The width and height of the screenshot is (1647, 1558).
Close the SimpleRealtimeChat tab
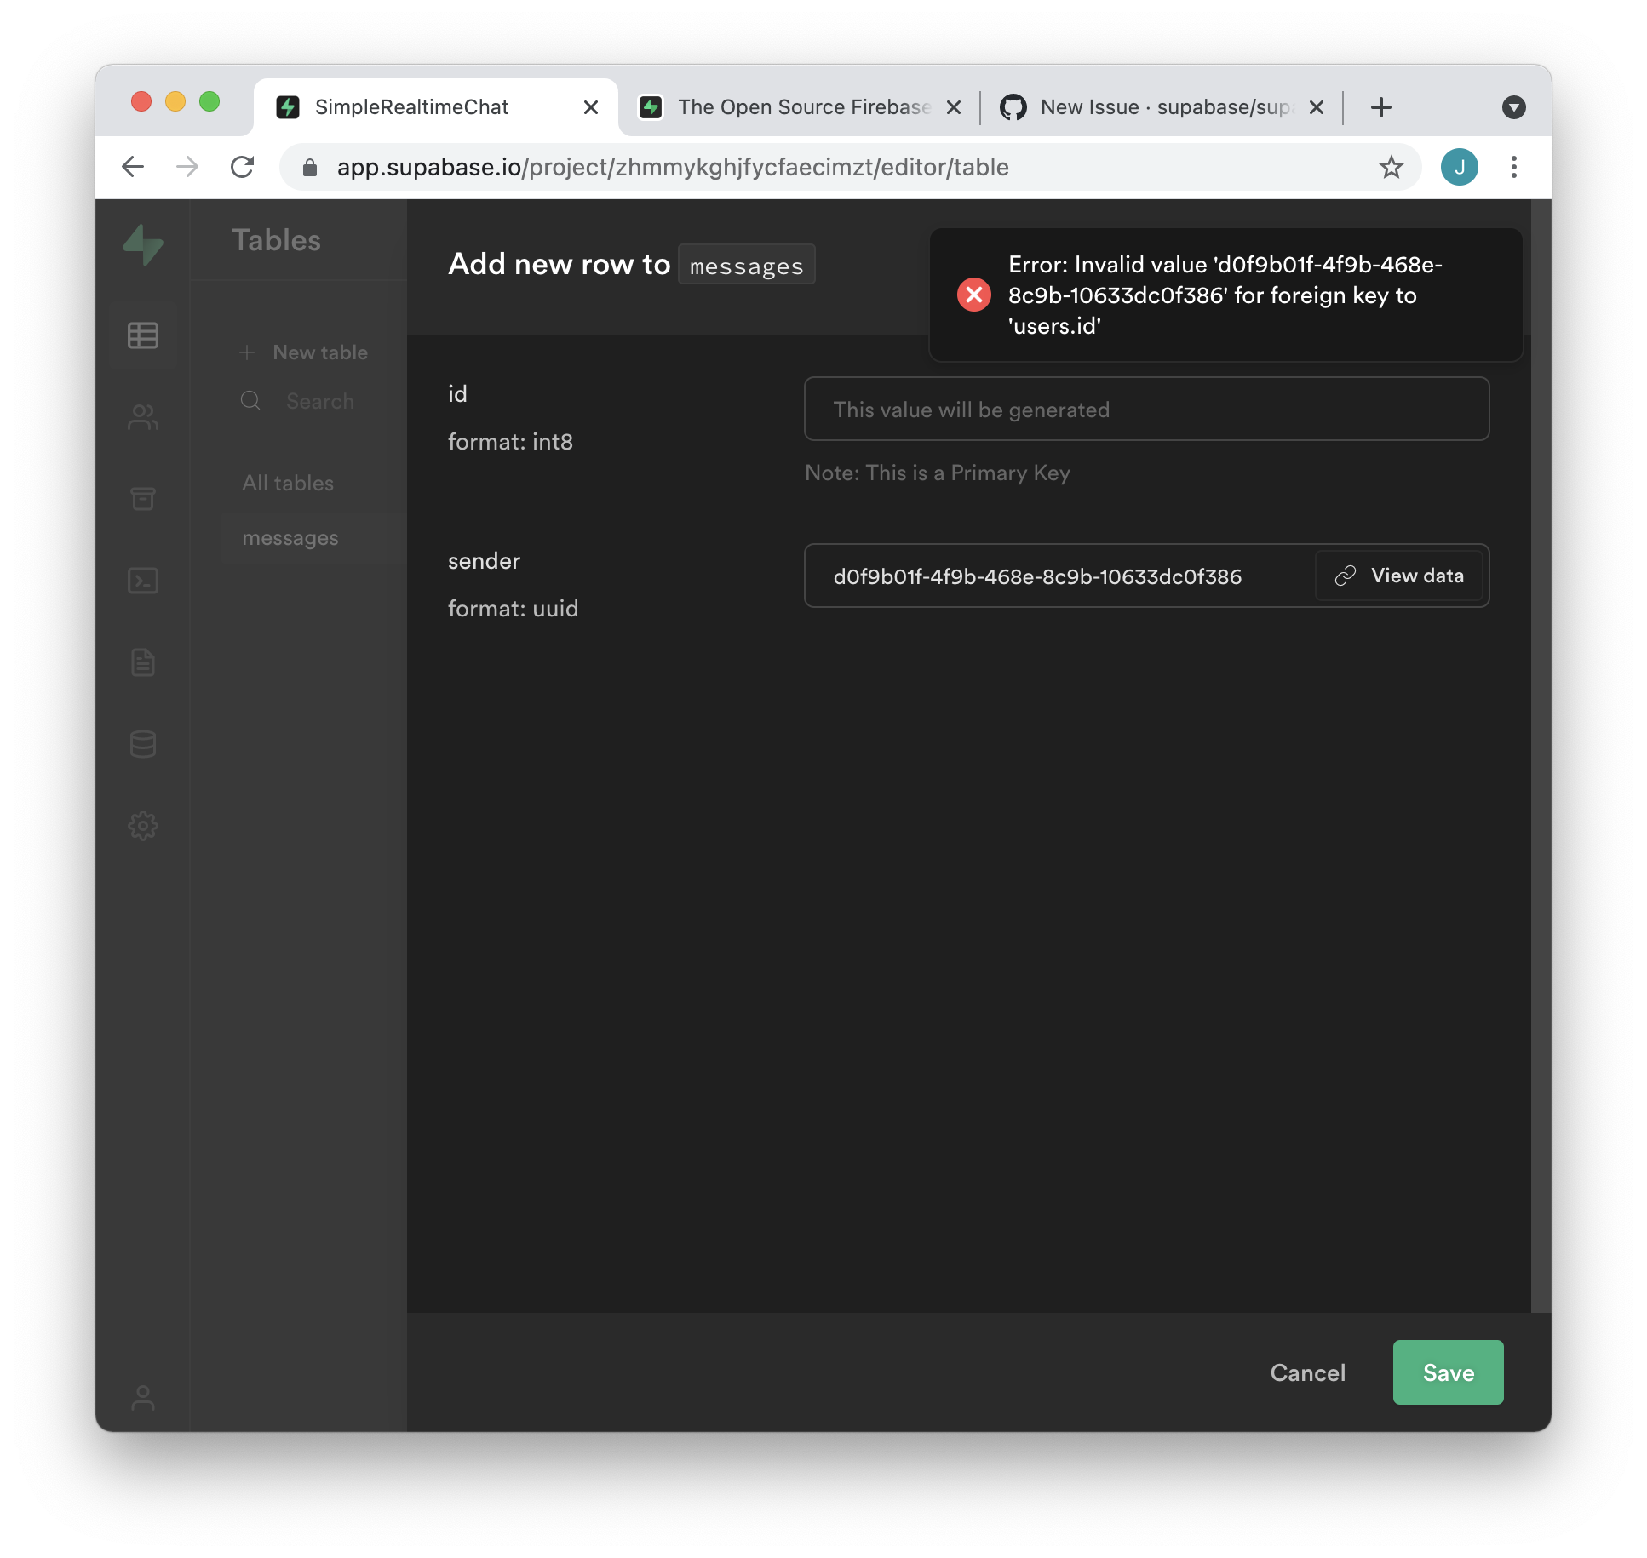(x=591, y=107)
